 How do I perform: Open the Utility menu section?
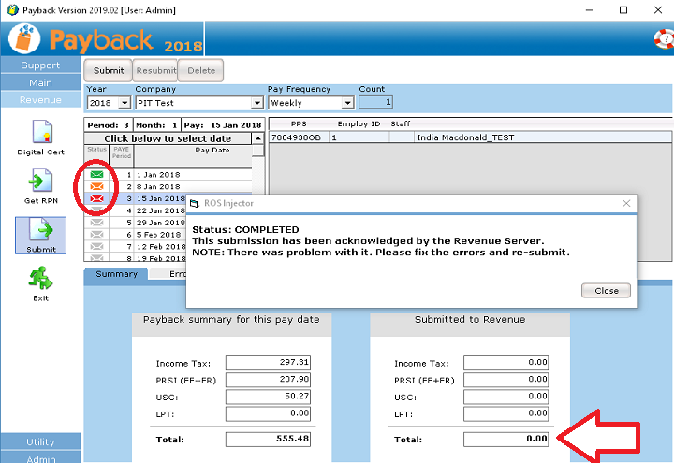40,441
